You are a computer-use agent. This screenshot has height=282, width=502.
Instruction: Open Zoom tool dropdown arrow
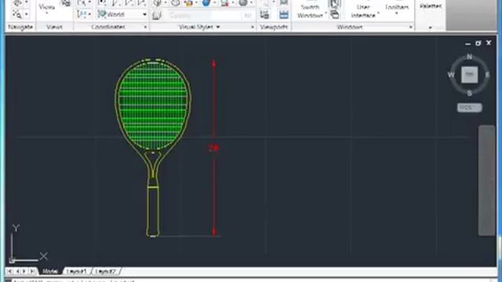click(x=27, y=14)
